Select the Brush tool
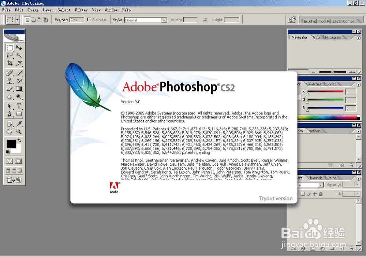 19,73
